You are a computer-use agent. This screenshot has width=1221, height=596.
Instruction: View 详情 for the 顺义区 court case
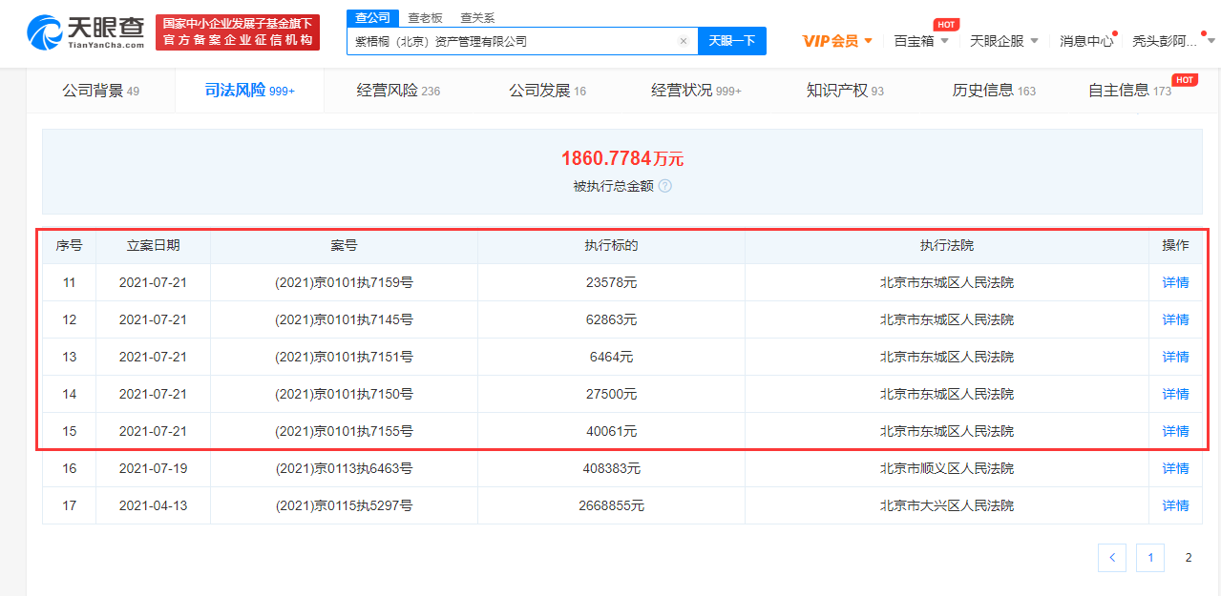click(1175, 468)
